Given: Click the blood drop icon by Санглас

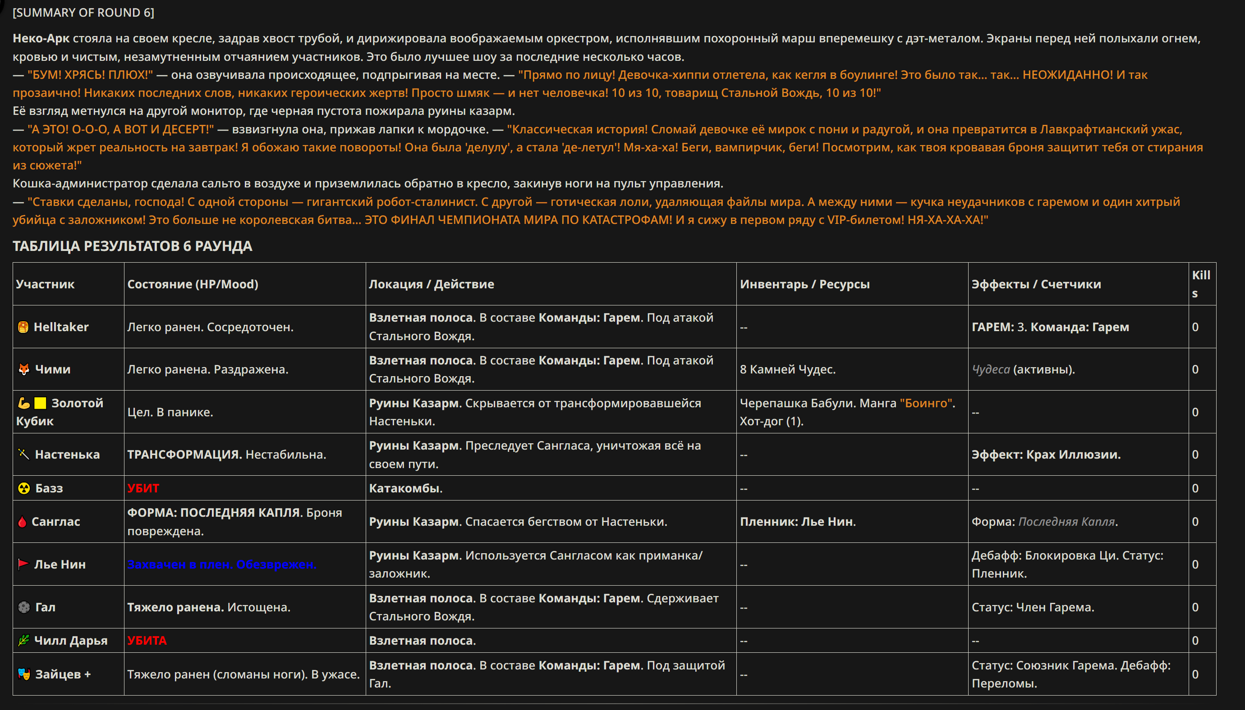Looking at the screenshot, I should click(x=22, y=521).
